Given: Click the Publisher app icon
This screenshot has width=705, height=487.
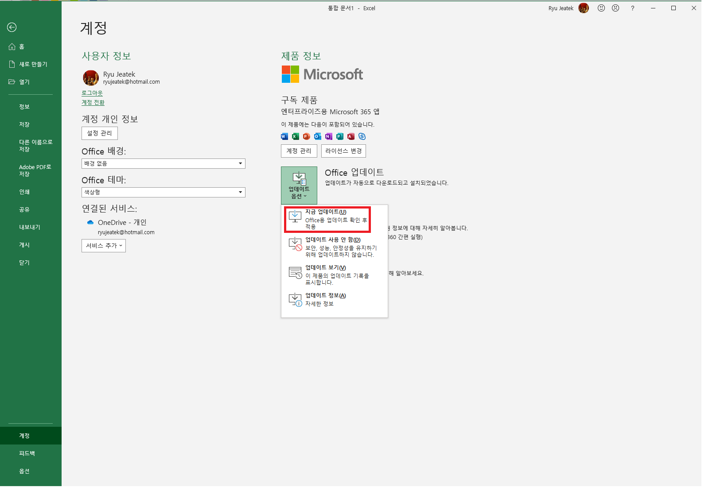Looking at the screenshot, I should tap(340, 136).
